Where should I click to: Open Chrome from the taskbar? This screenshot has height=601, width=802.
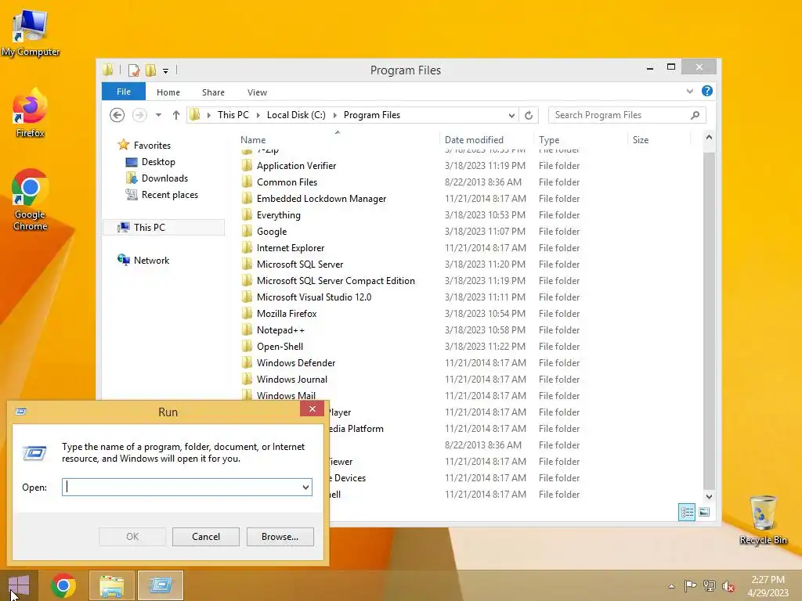pos(63,585)
